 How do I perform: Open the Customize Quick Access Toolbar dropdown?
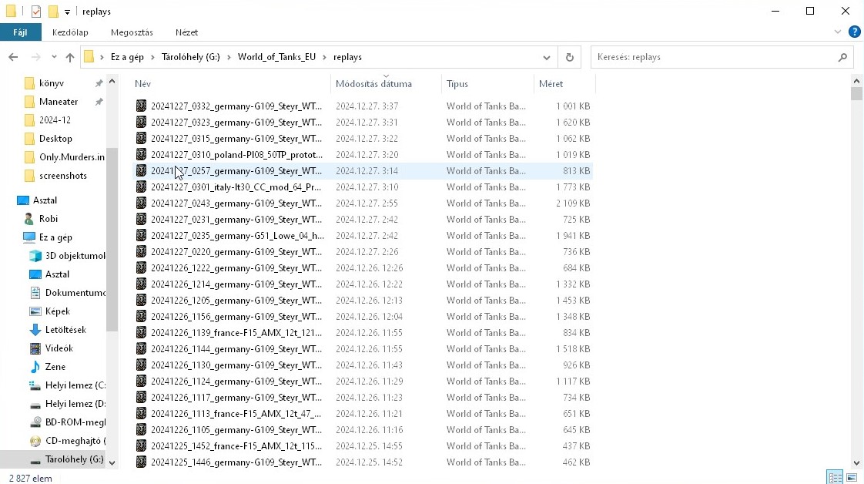click(x=67, y=12)
